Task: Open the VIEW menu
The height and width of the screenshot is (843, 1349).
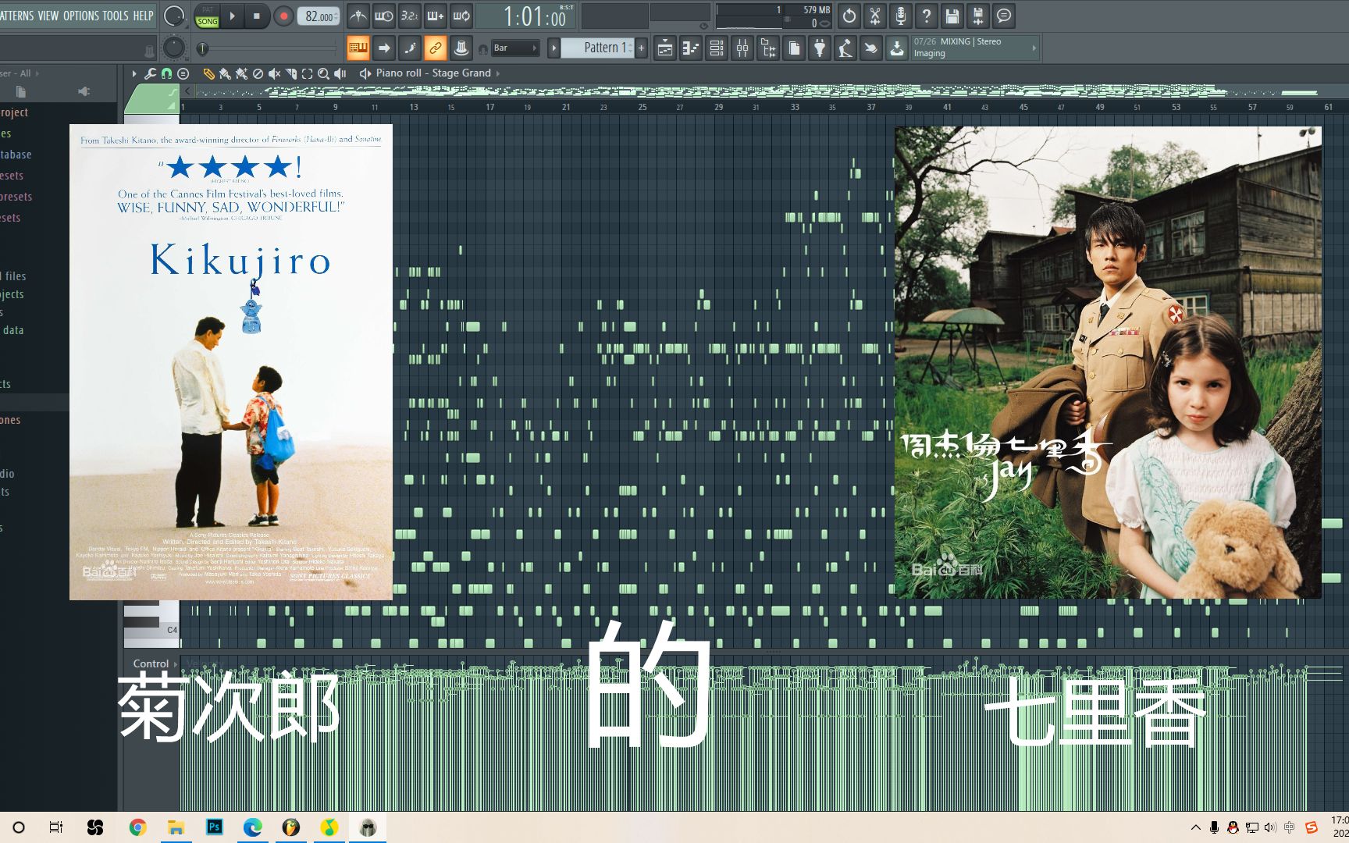Action: pyautogui.click(x=48, y=16)
